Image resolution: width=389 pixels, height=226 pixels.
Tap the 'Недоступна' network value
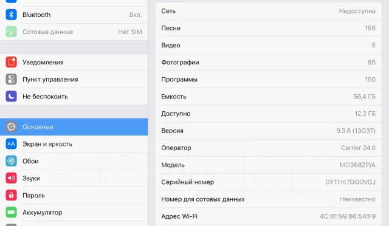pyautogui.click(x=357, y=11)
